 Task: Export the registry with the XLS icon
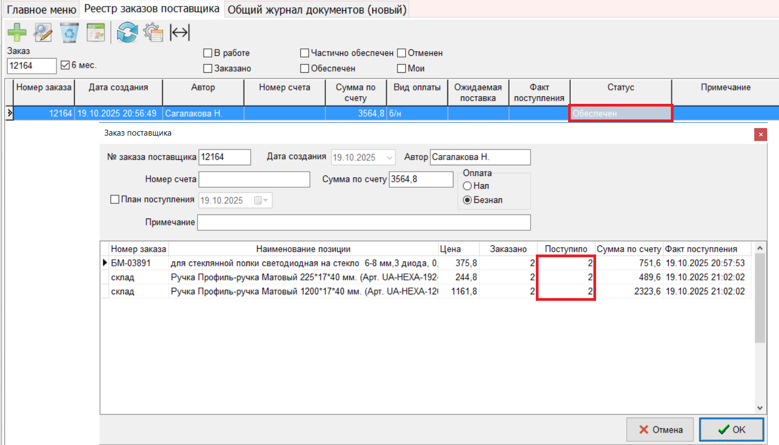pyautogui.click(x=95, y=32)
